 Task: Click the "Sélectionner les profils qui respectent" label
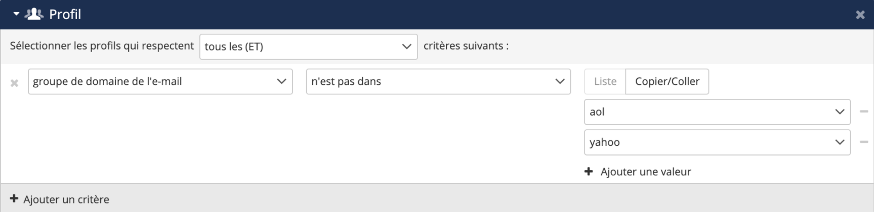coord(102,46)
